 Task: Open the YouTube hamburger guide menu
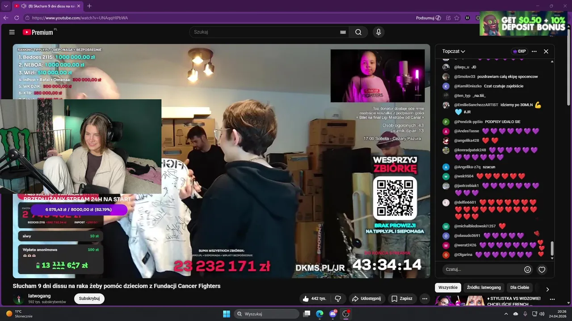click(12, 32)
